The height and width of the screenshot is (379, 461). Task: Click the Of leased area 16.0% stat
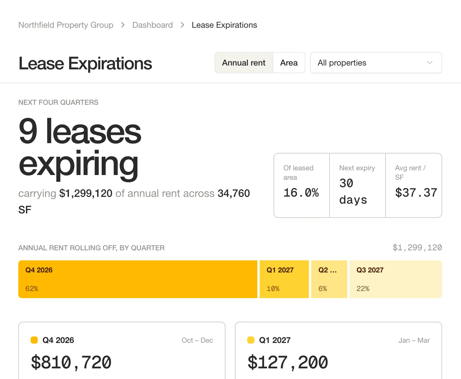click(302, 185)
